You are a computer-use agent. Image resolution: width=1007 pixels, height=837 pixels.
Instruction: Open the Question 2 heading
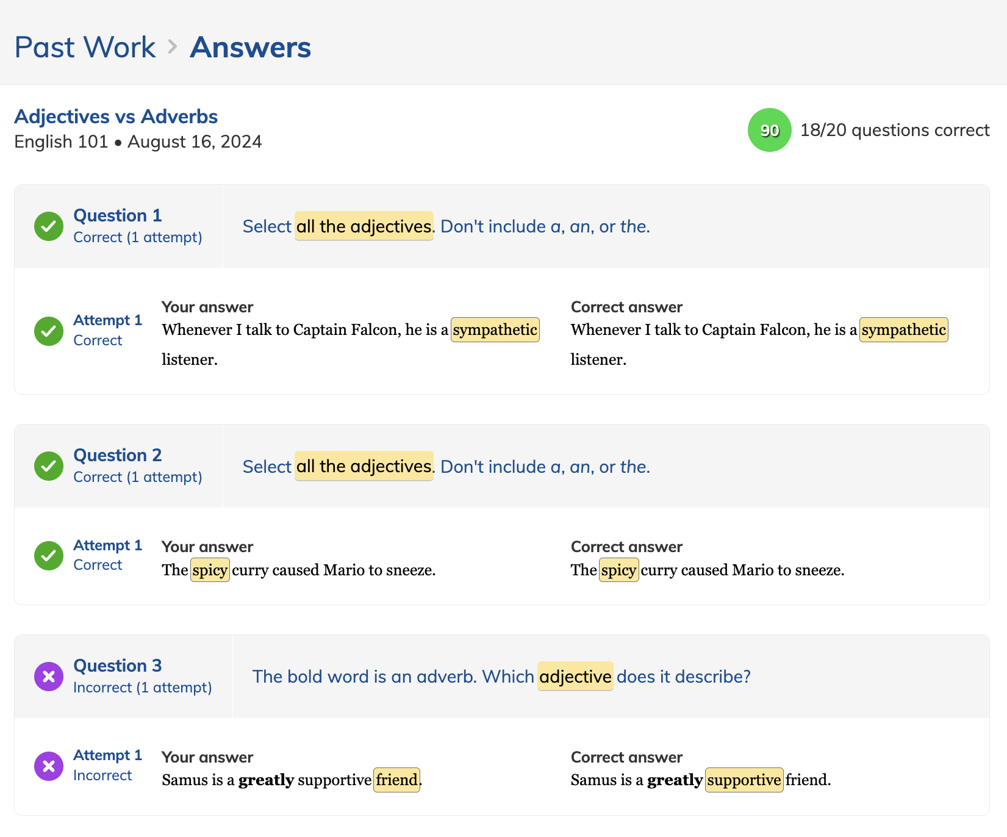coord(118,455)
